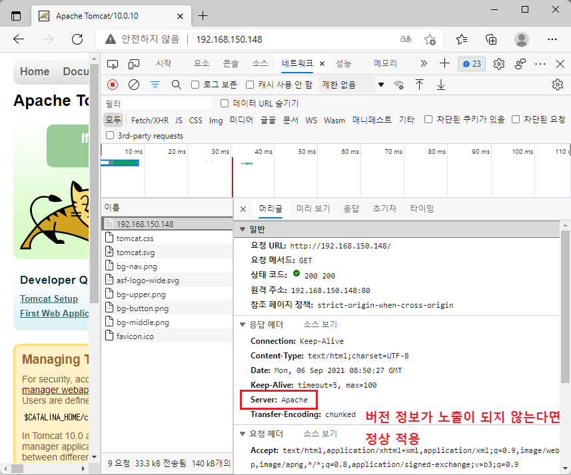
Task: Add page to favorites star
Action: point(430,39)
